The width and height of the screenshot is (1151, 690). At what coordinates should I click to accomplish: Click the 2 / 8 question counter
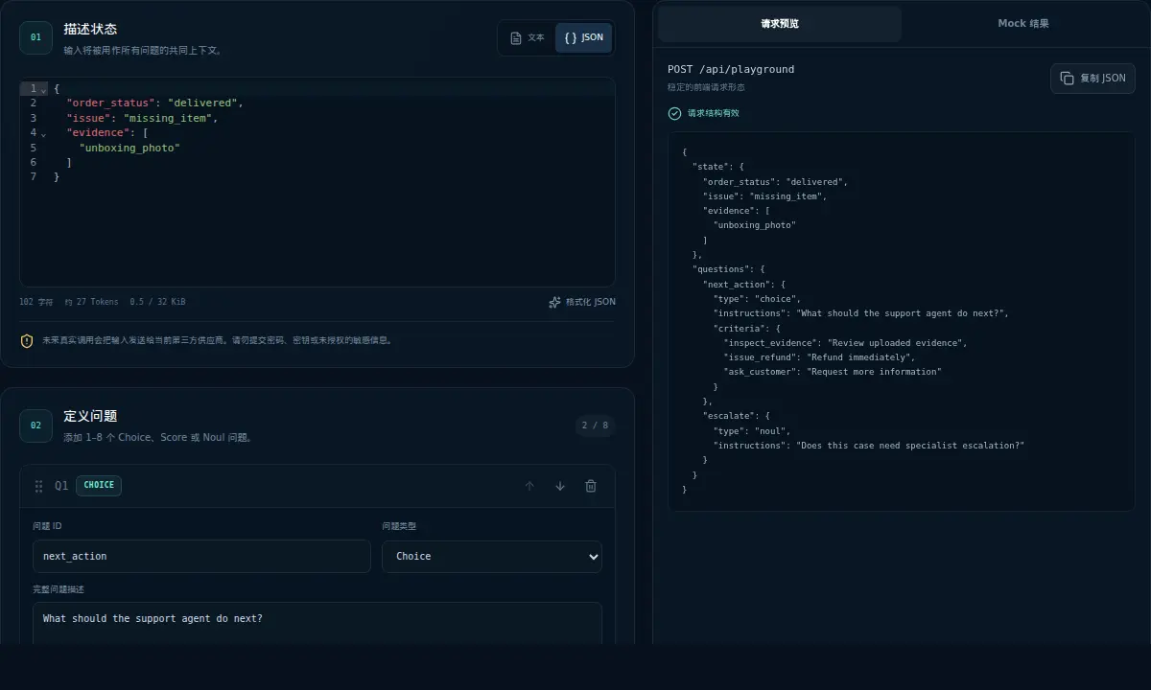pyautogui.click(x=595, y=425)
